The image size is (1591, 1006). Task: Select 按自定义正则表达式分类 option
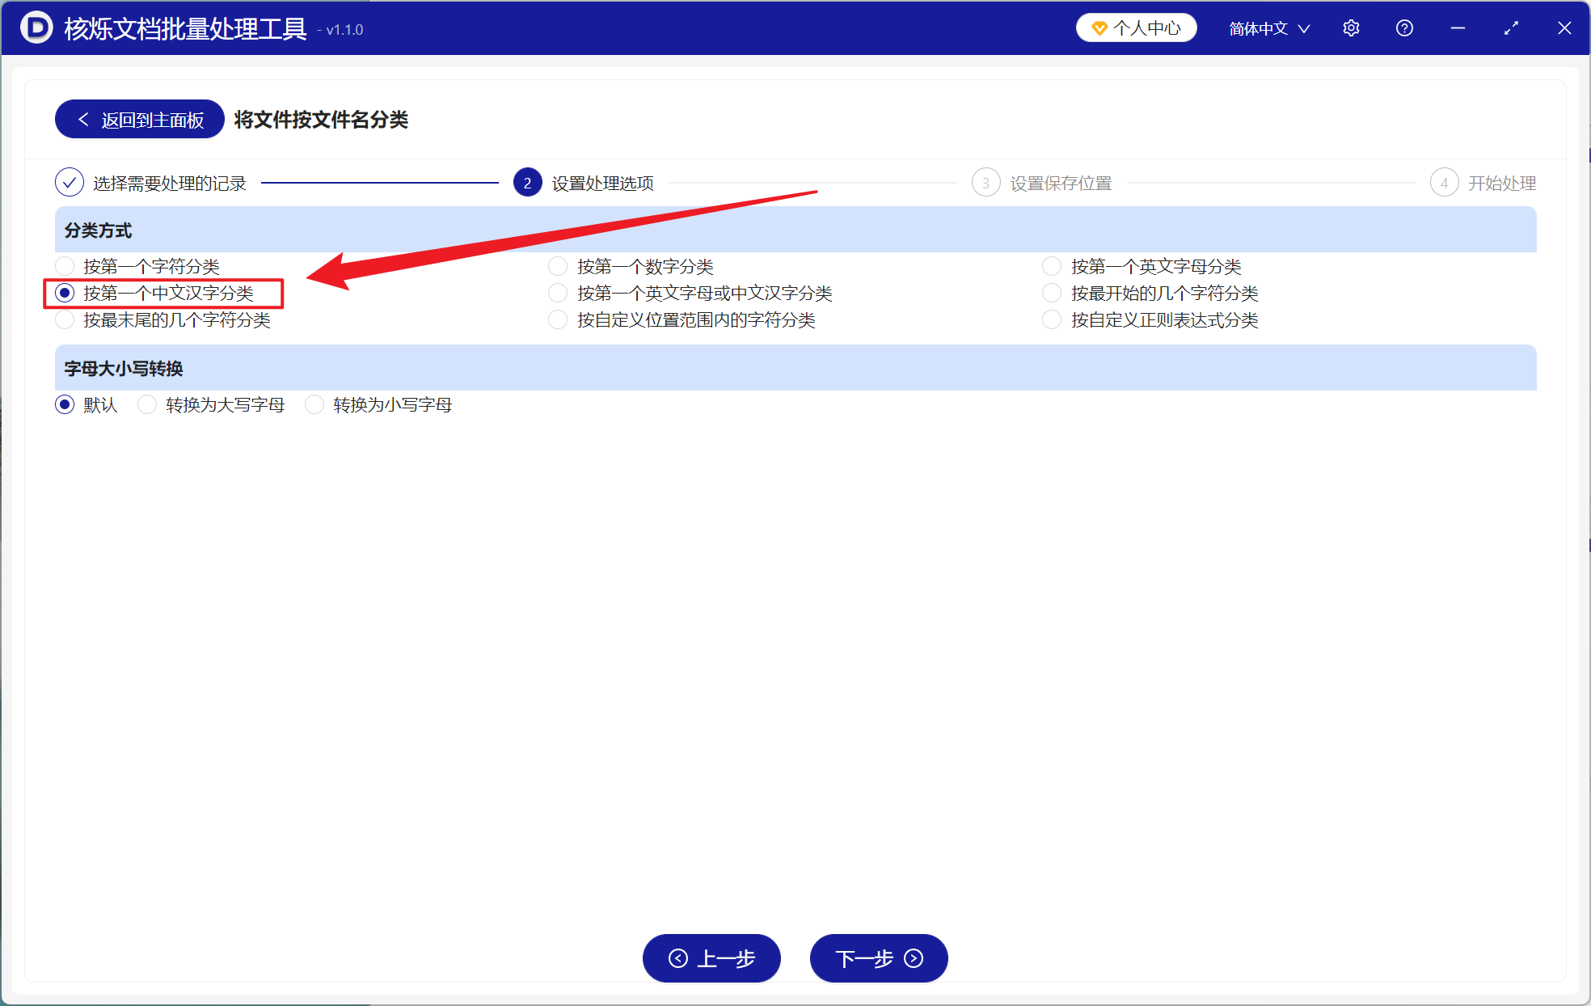(1051, 319)
